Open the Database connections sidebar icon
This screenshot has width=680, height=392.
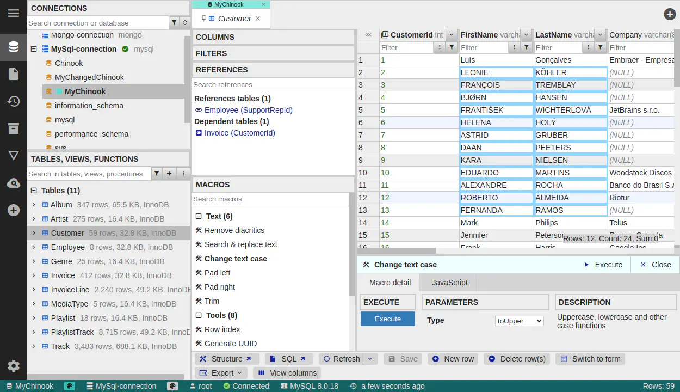[14, 47]
